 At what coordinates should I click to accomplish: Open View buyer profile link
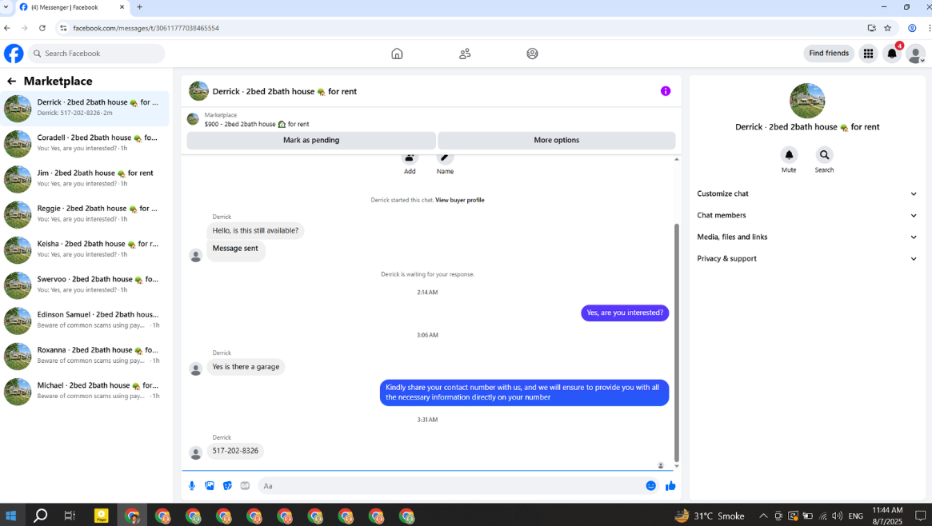(x=459, y=200)
